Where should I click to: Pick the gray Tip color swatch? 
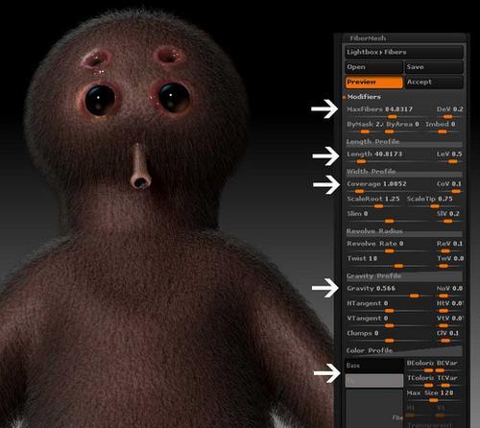(374, 381)
